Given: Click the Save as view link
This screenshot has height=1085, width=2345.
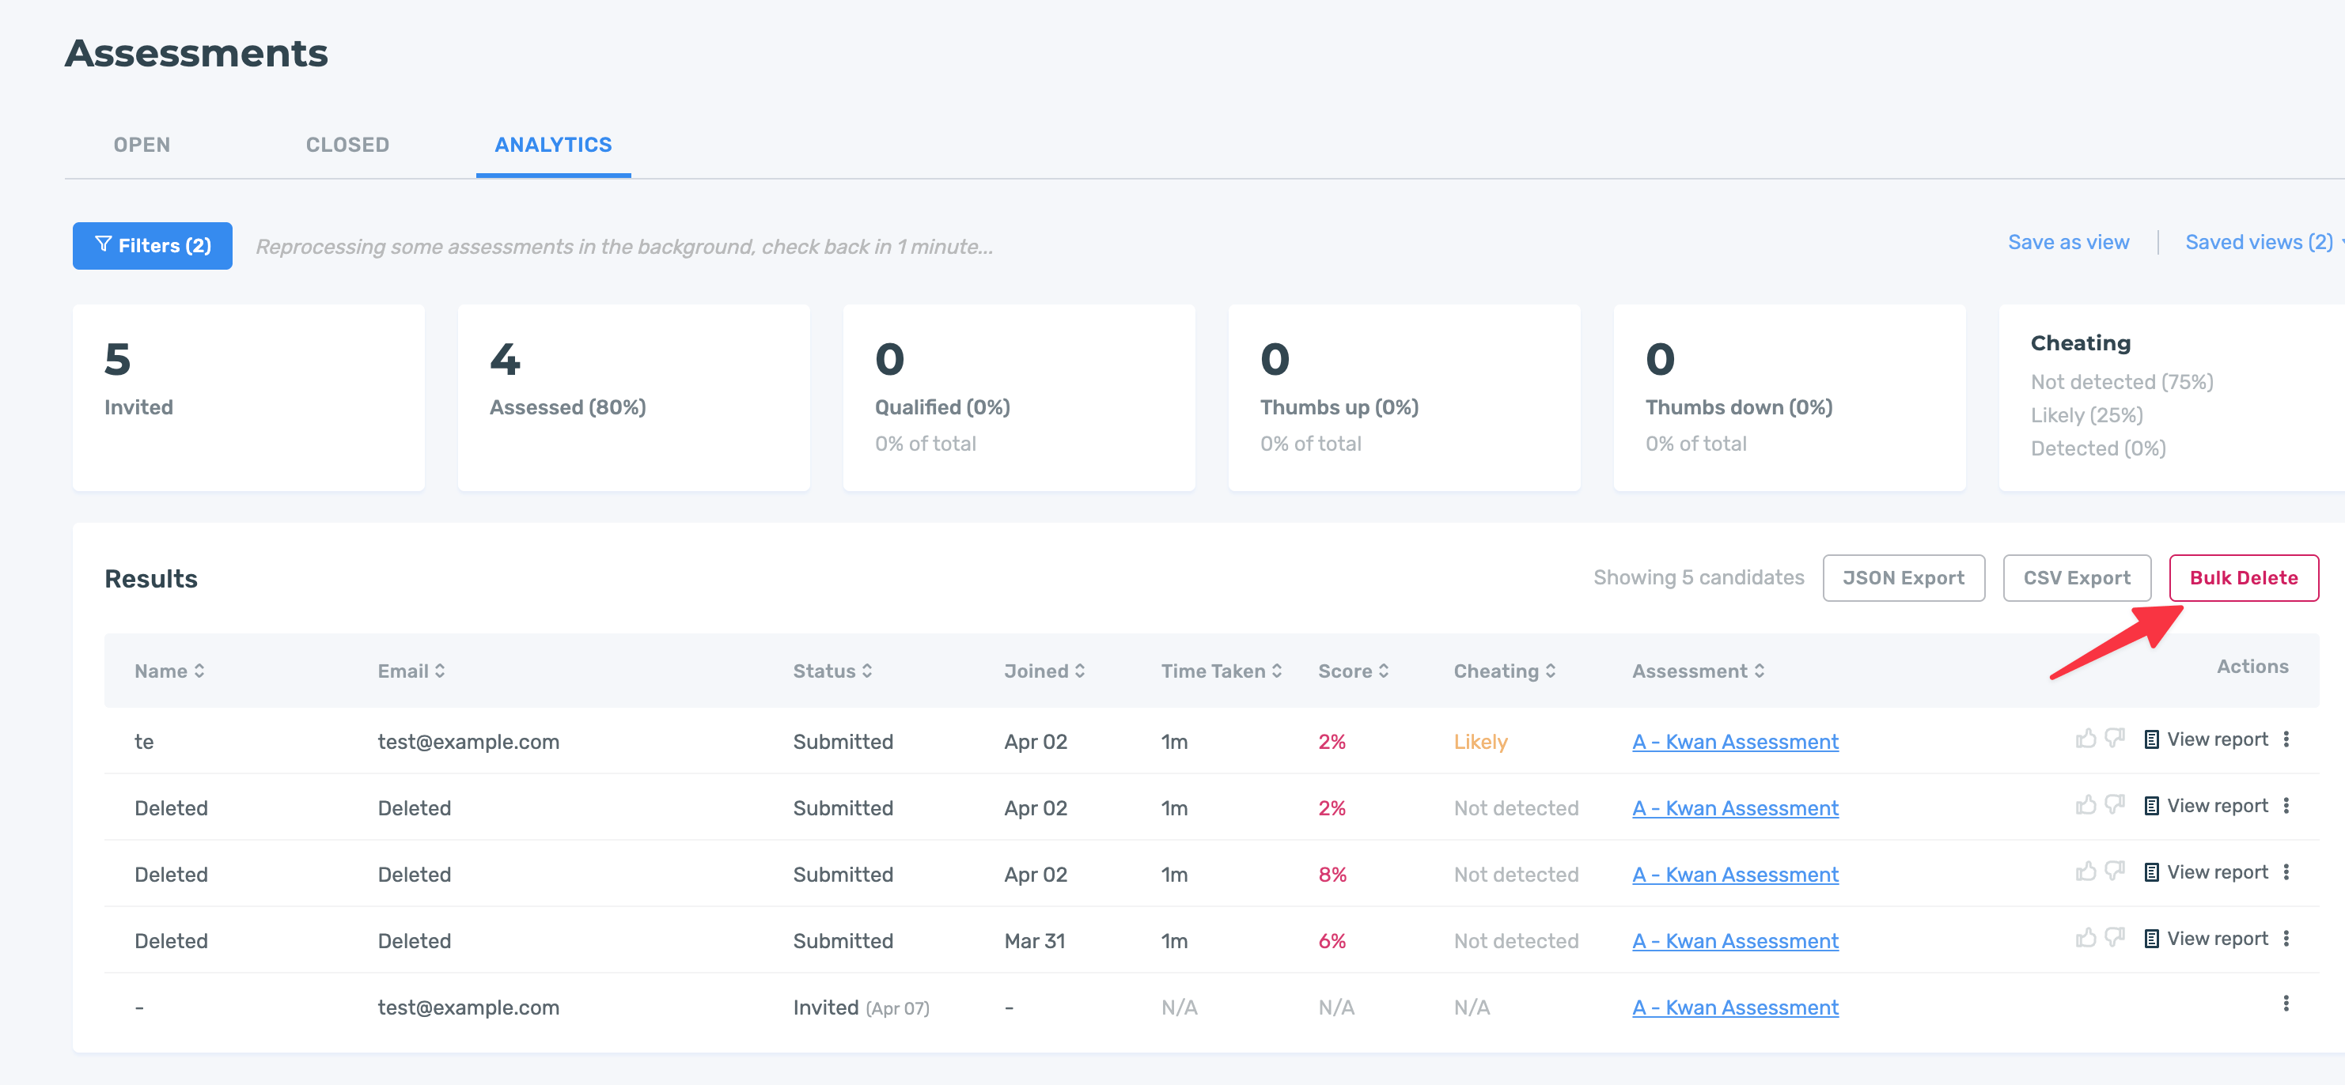Looking at the screenshot, I should coord(2068,242).
